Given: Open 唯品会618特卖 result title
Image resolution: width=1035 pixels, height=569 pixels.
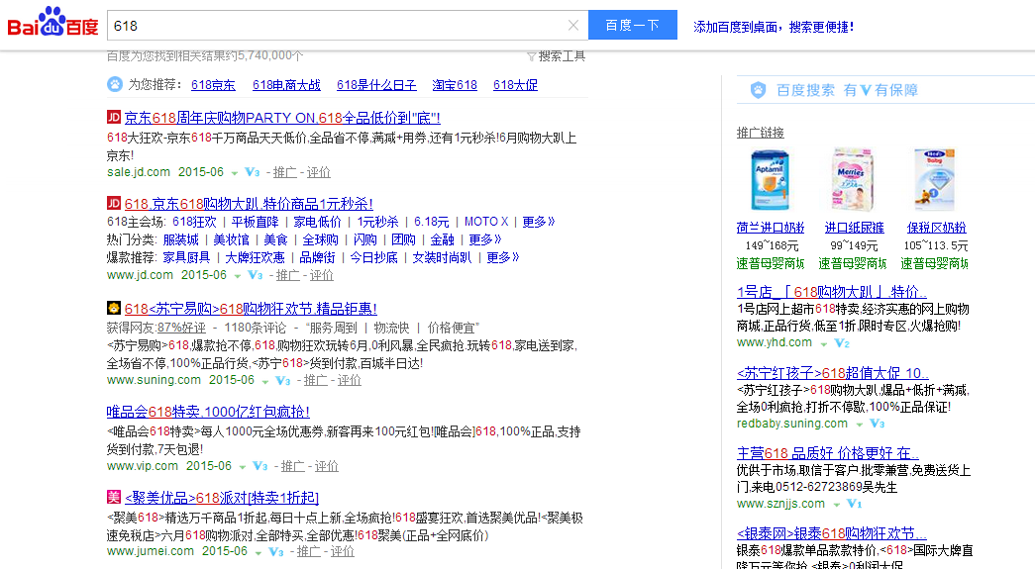Looking at the screenshot, I should pos(208,412).
